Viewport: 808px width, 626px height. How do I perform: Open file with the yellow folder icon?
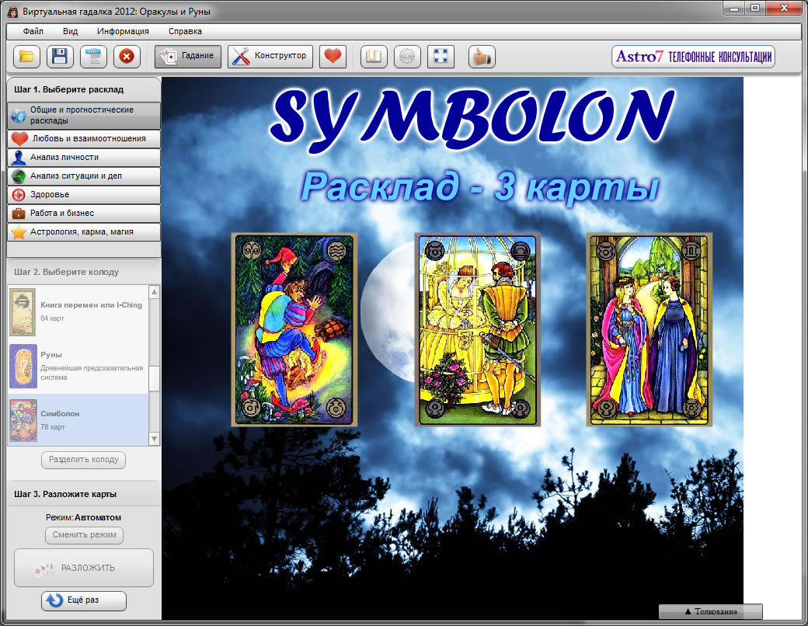26,56
